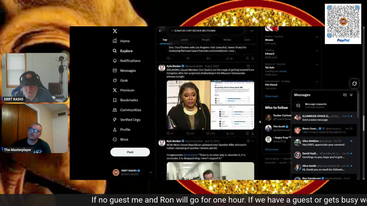Open Cori Bush photo in the post

click(188, 105)
